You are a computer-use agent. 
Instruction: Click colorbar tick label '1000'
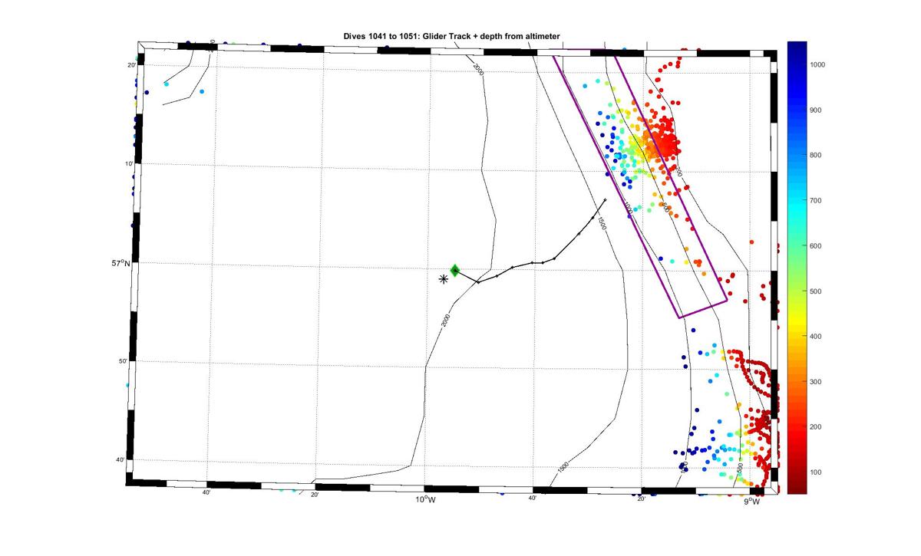(x=818, y=65)
